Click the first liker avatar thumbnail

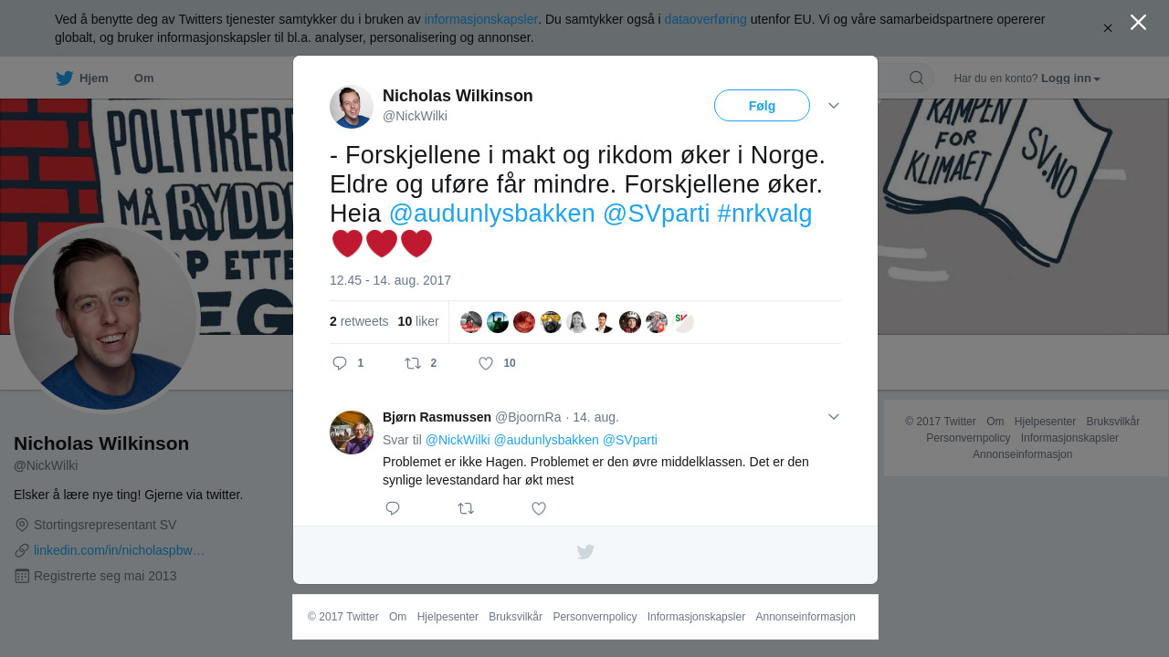coord(471,322)
